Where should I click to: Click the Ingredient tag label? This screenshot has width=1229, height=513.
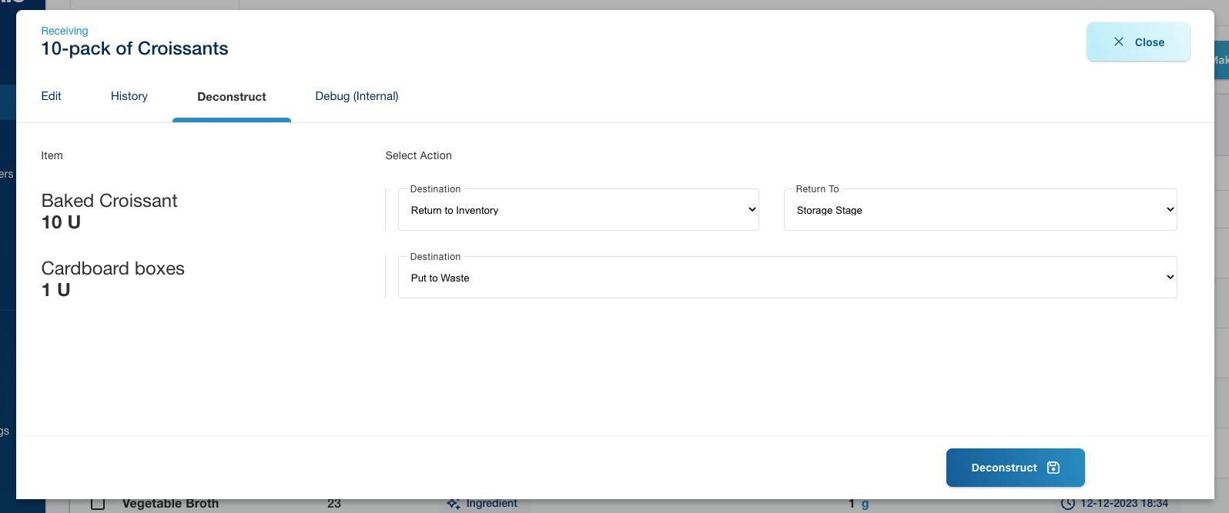[x=491, y=504]
